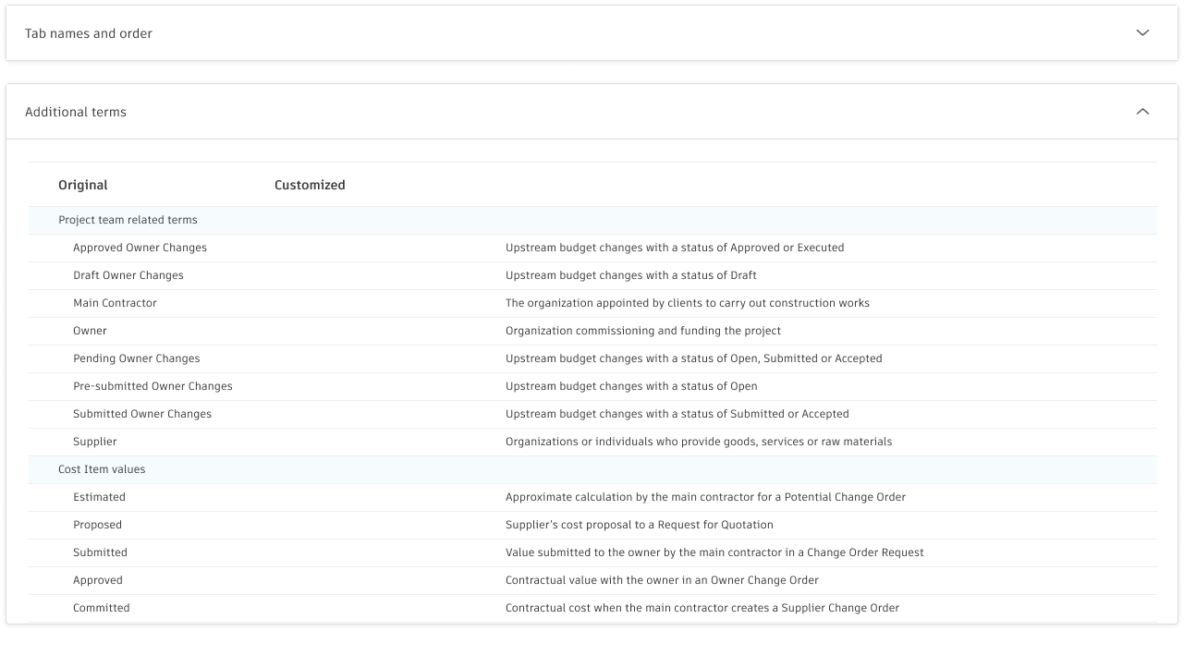Click the Submitted cost item value
Viewport: 1184px width, 655px height.
click(x=100, y=552)
